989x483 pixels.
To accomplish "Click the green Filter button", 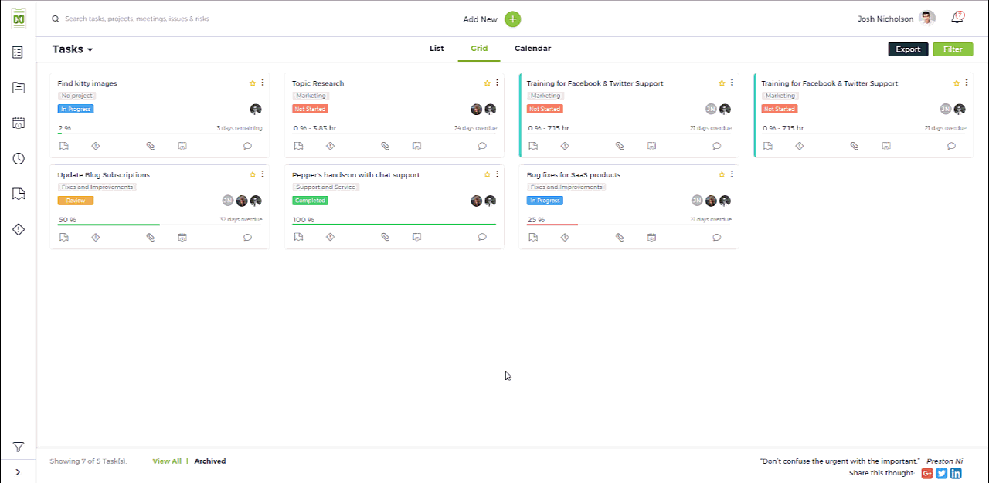I will 953,49.
